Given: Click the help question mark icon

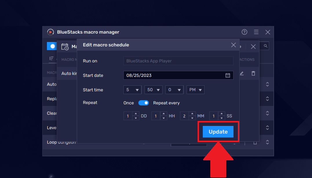Looking at the screenshot, I should tap(245, 32).
